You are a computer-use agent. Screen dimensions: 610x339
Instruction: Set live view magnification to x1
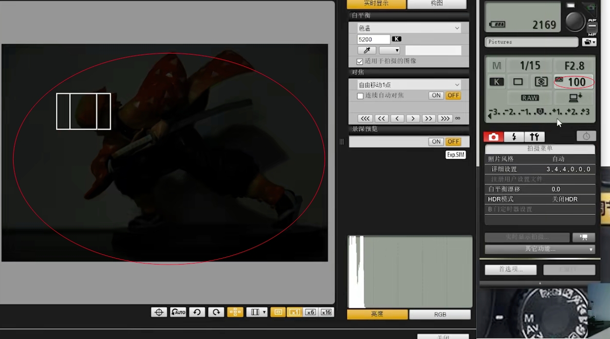295,312
